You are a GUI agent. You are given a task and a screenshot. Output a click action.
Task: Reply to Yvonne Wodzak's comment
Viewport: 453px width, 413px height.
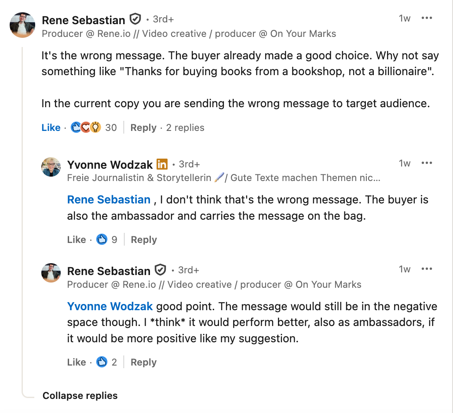[143, 240]
